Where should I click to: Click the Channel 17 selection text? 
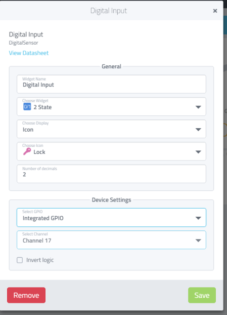(x=37, y=241)
